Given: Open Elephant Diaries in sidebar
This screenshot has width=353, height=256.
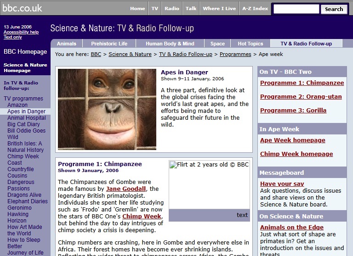Looking at the screenshot, I should (x=28, y=201).
